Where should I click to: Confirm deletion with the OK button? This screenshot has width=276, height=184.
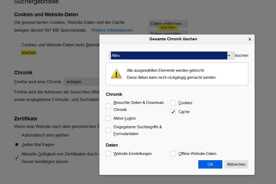(x=210, y=164)
